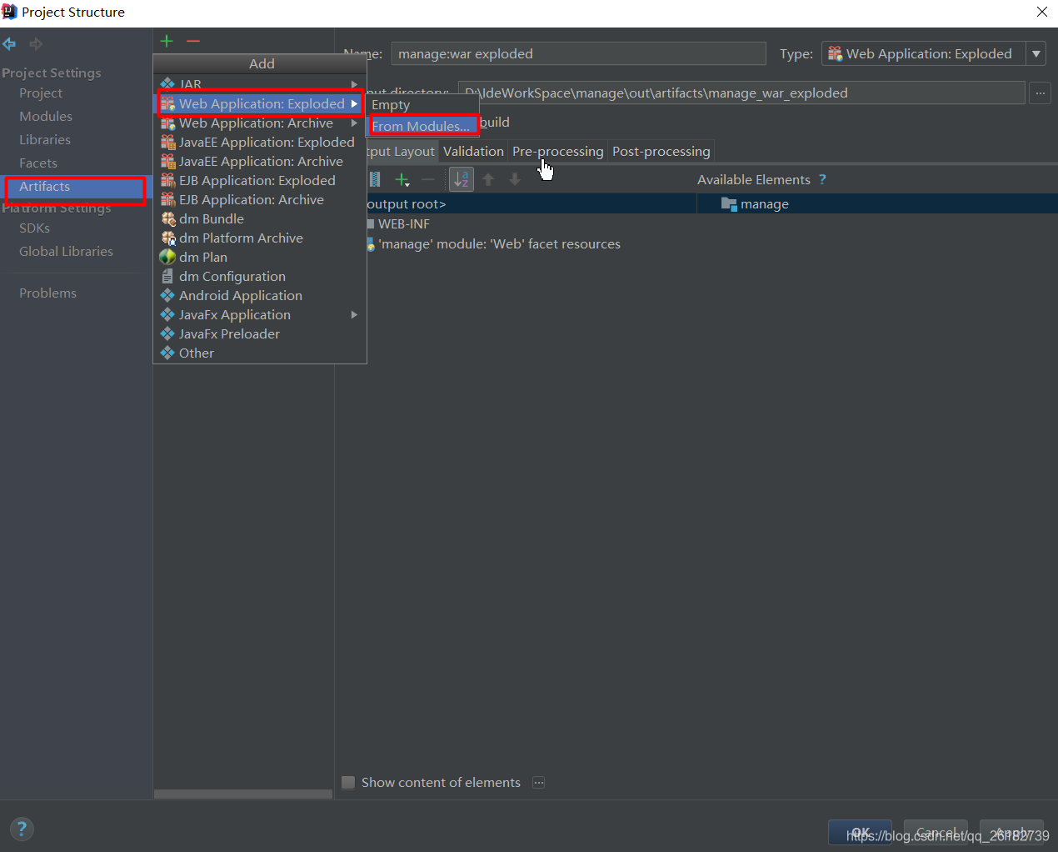Expand the JAR submenu arrow
Viewport: 1058px width, 852px height.
coord(355,84)
